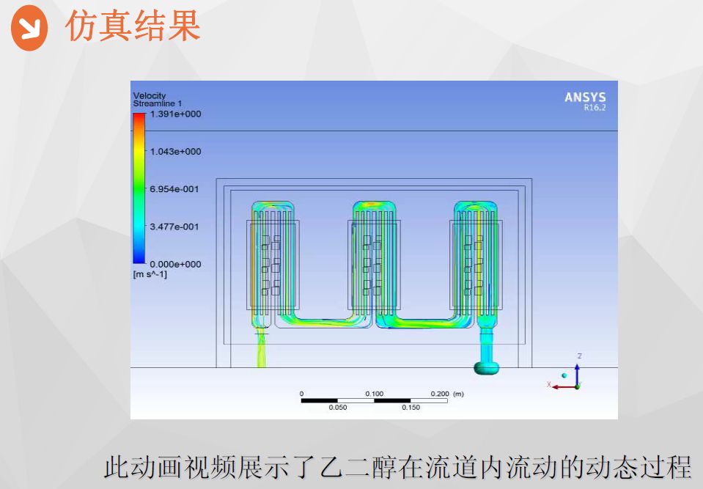
Task: Click the cyan sphere beside the axis triad
Action: tap(564, 375)
